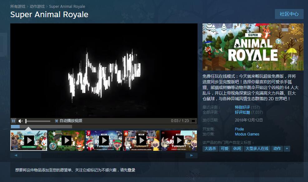308x182 pixels.
Task: Expand more tags with plus button
Action: pyautogui.click(x=287, y=149)
